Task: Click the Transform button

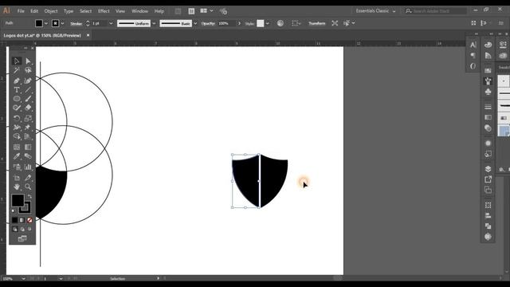Action: pos(317,23)
